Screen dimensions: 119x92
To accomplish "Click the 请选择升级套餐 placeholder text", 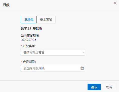I will click(34, 52).
